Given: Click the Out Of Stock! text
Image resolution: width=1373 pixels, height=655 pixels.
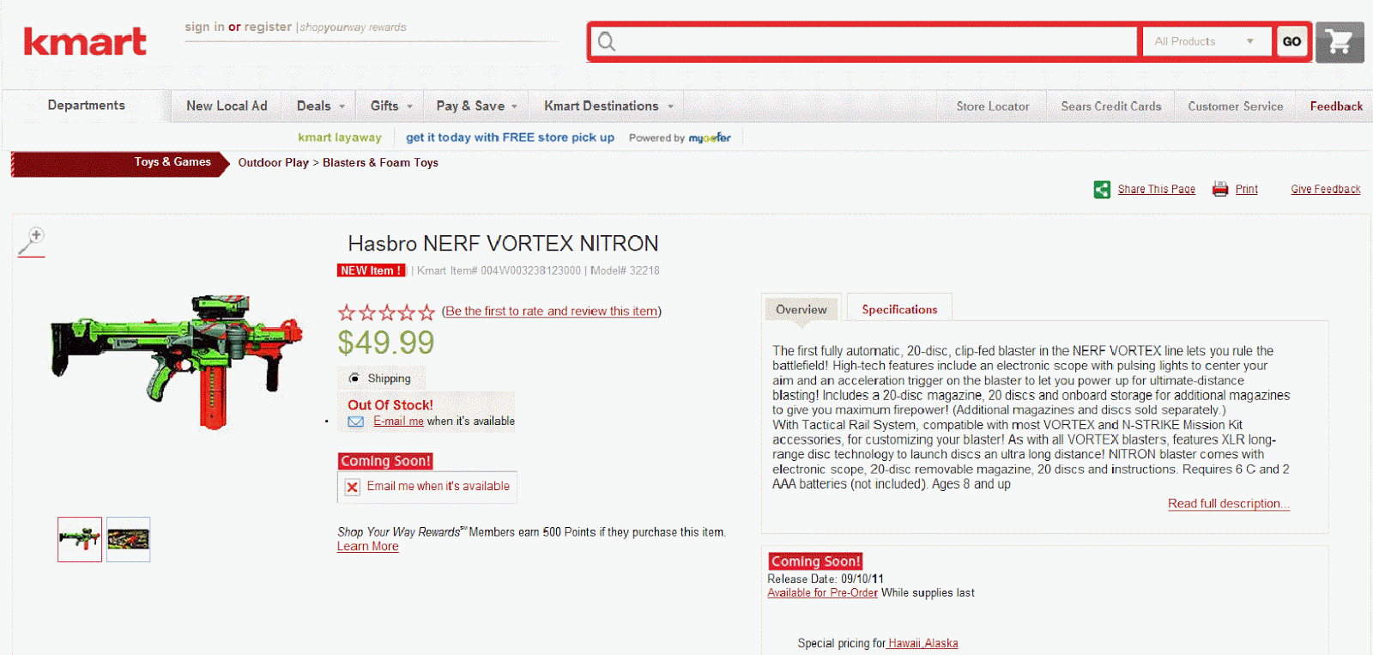Looking at the screenshot, I should pos(390,405).
